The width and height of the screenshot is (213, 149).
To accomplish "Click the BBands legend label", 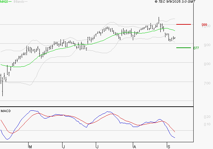I will point(19,2).
